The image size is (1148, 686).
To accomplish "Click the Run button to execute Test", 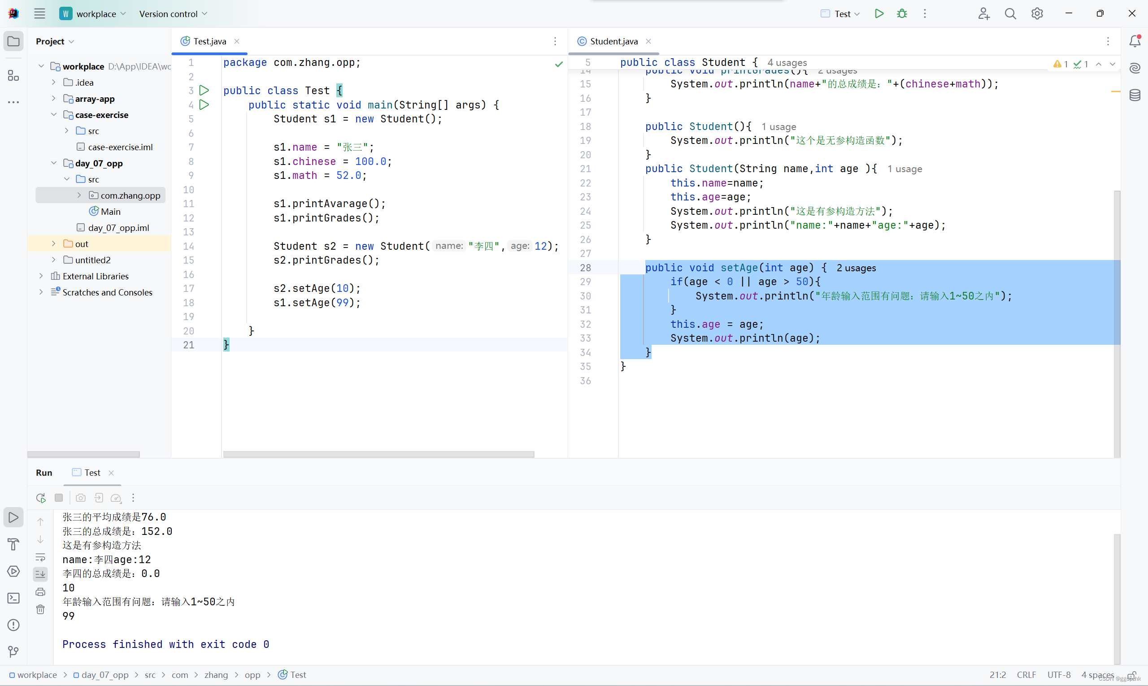I will coord(878,13).
